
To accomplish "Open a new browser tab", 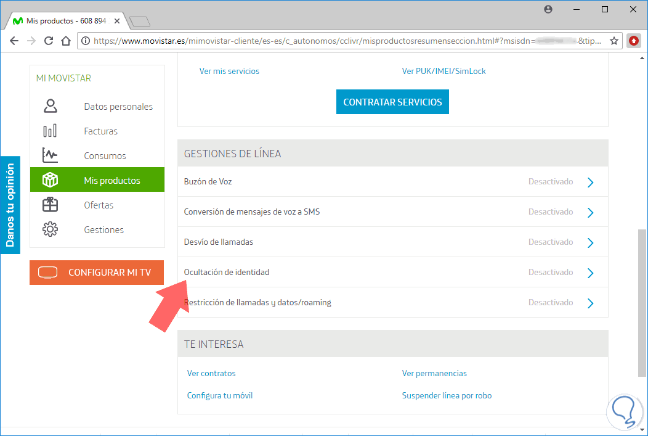I will click(139, 21).
